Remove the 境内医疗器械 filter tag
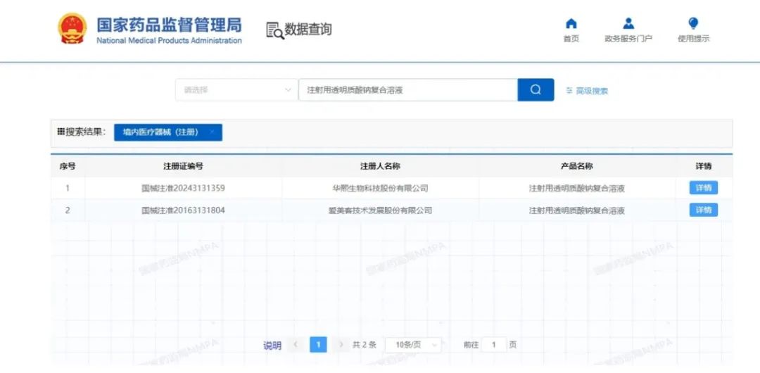This screenshot has width=760, height=373. [x=212, y=132]
